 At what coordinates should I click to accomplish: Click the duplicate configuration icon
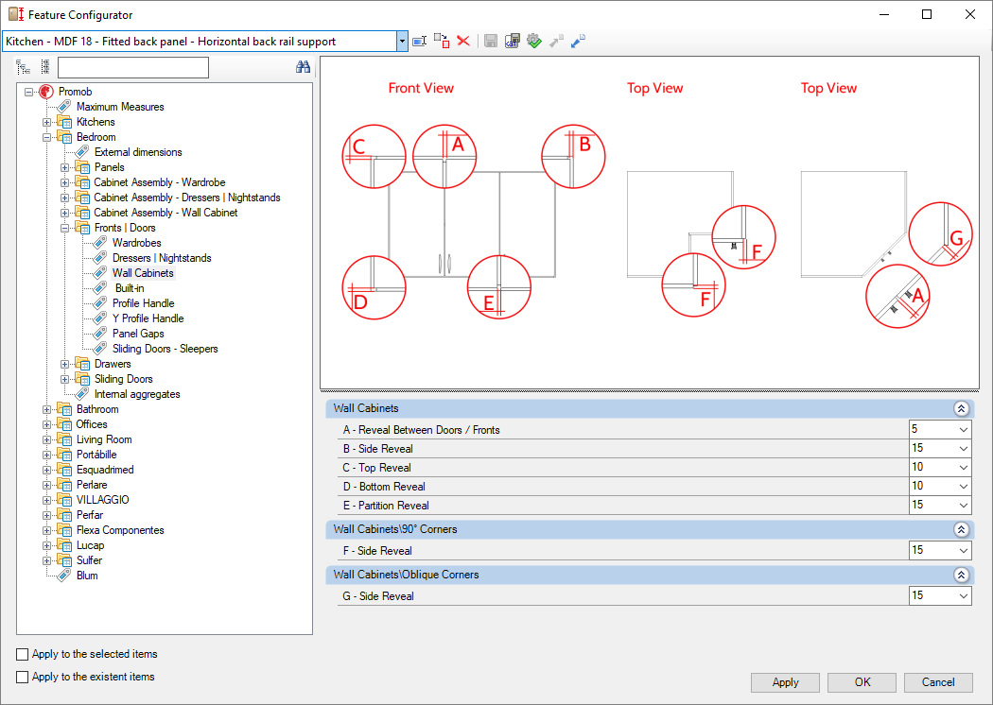click(442, 42)
